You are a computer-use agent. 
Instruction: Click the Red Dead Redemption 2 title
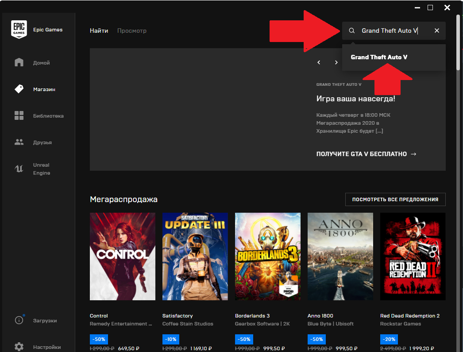click(410, 316)
